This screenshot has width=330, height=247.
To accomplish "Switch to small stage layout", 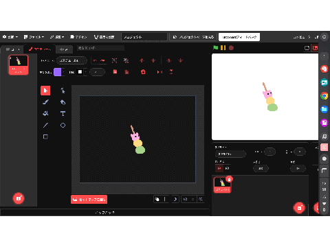I will point(307,48).
